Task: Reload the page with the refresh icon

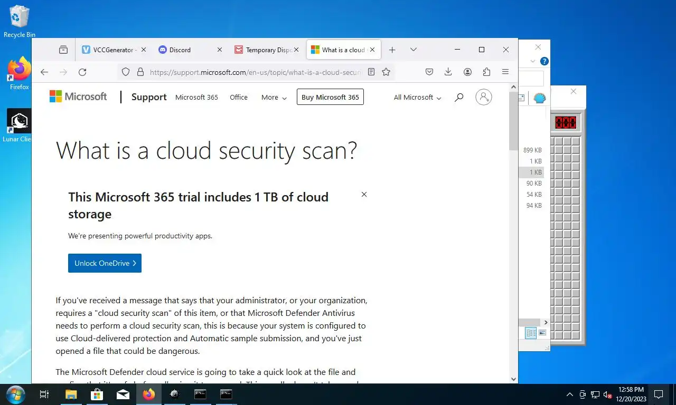Action: click(82, 72)
